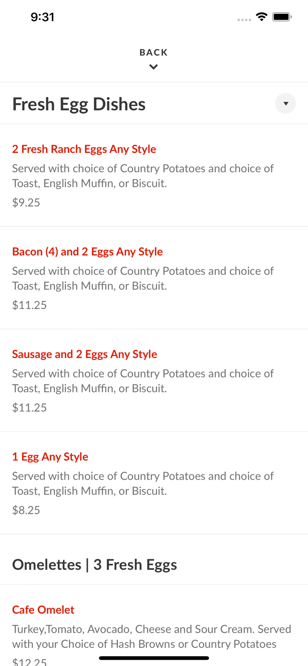Tap the cellular signal dots icon
Image resolution: width=308 pixels, height=666 pixels.
coord(244,20)
